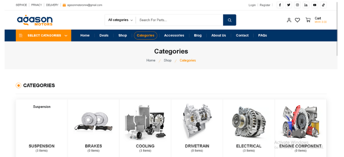
Task: Open the BRAKES category title
Action: [x=94, y=146]
